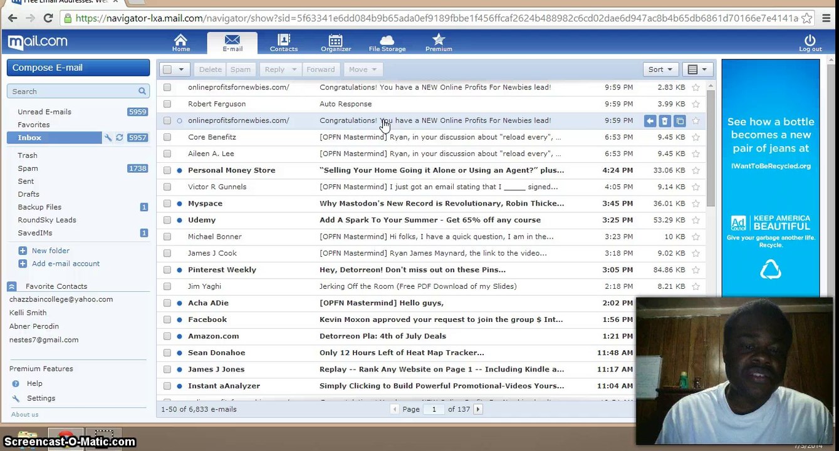Open Inbox folder settings wrench icon

(x=108, y=138)
